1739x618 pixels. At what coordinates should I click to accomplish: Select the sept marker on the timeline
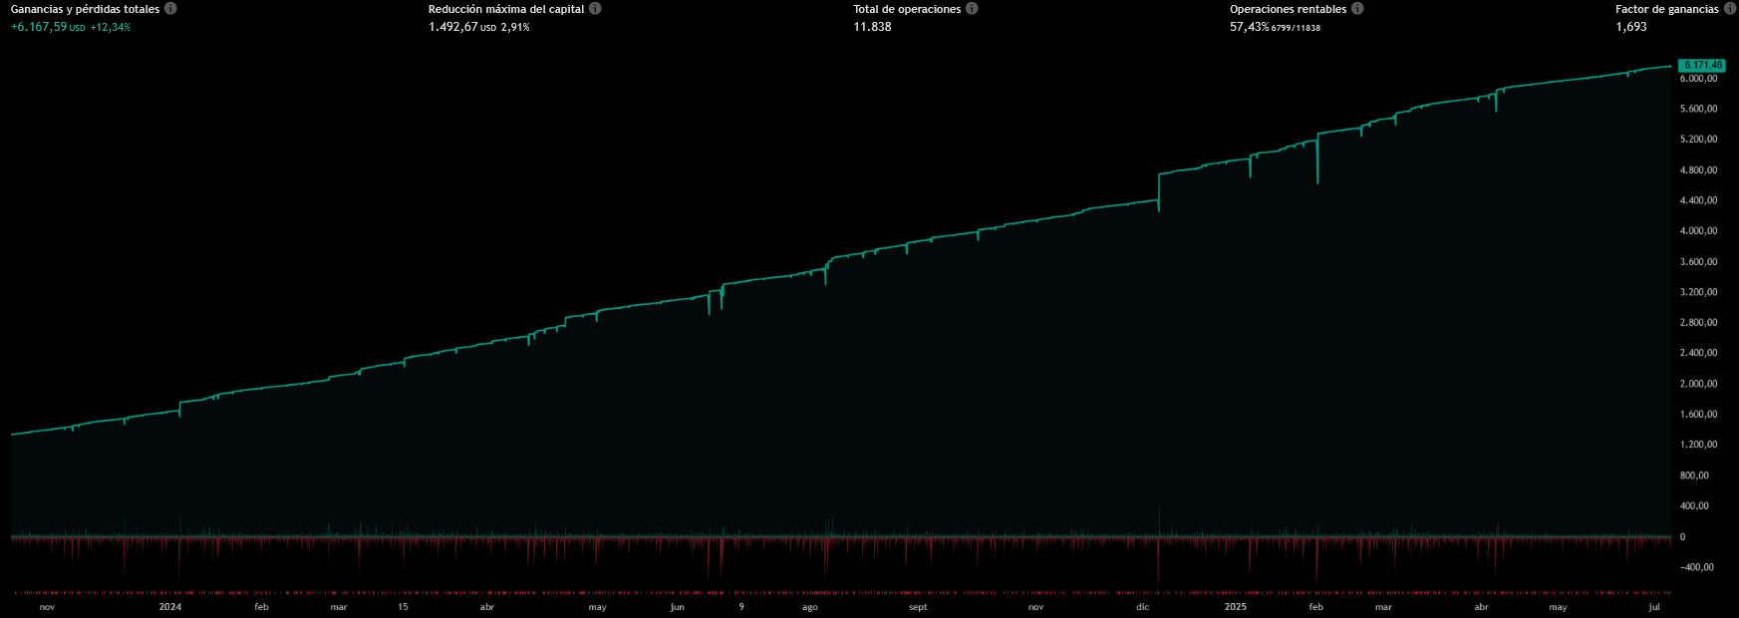coord(918,607)
